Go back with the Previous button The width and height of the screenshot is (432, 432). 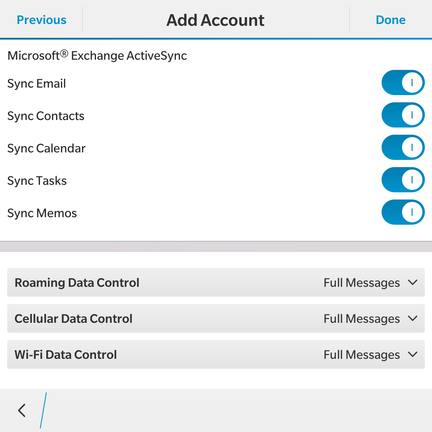(41, 20)
